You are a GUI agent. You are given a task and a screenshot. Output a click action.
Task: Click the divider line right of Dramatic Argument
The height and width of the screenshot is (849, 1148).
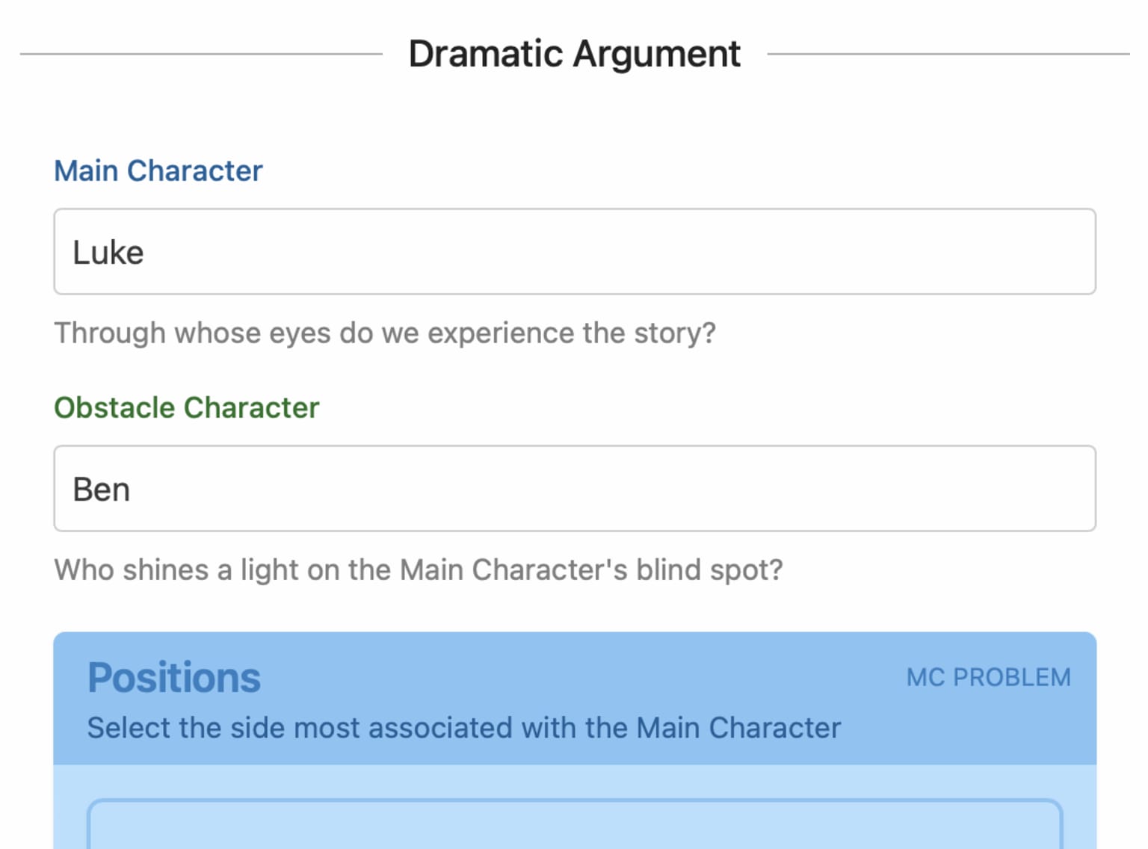pos(948,54)
